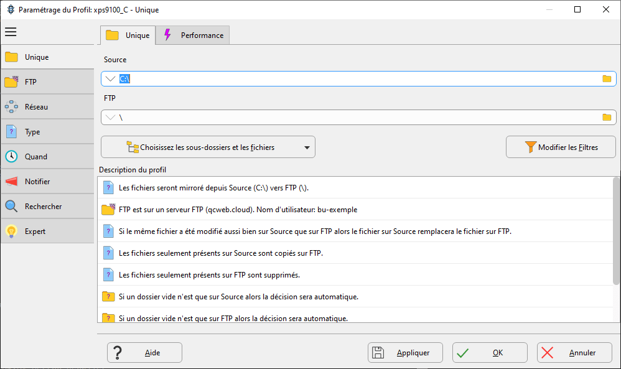
Task: Open the hamburger menu icon
Action: [x=11, y=32]
